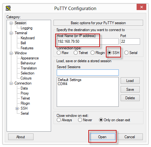Close the PuTTY Configuration window
The width and height of the screenshot is (151, 147).
[141, 7]
